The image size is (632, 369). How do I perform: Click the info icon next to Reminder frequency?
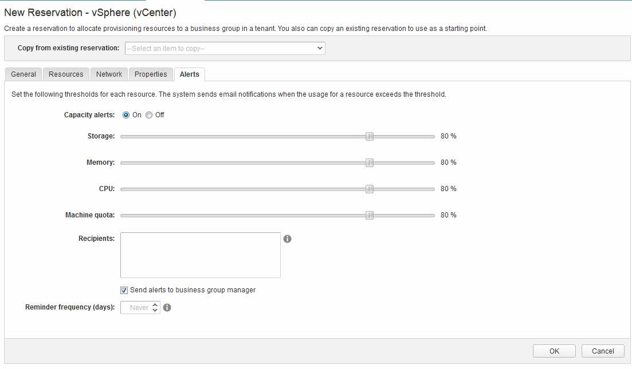[x=167, y=308]
